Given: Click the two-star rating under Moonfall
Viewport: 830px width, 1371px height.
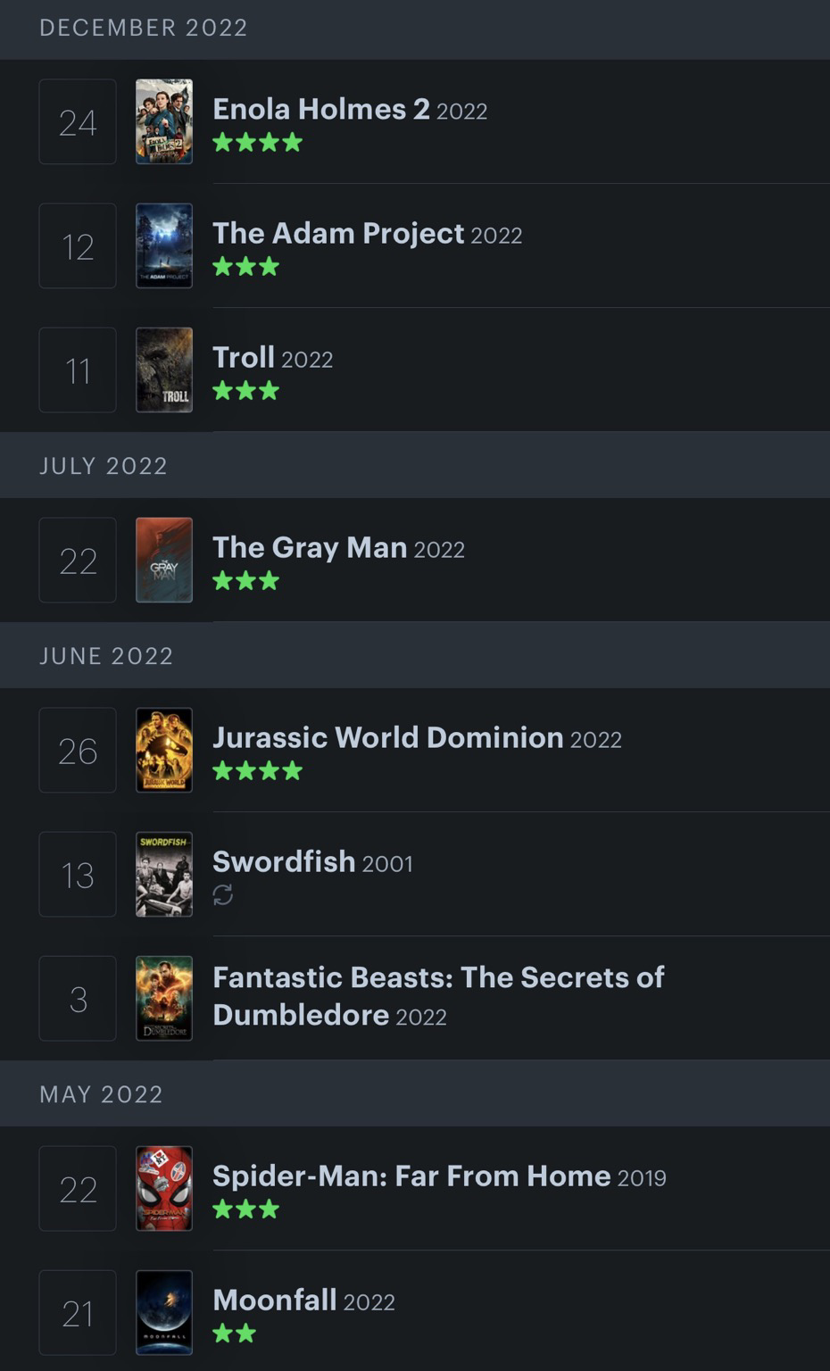Looking at the screenshot, I should coord(235,1334).
